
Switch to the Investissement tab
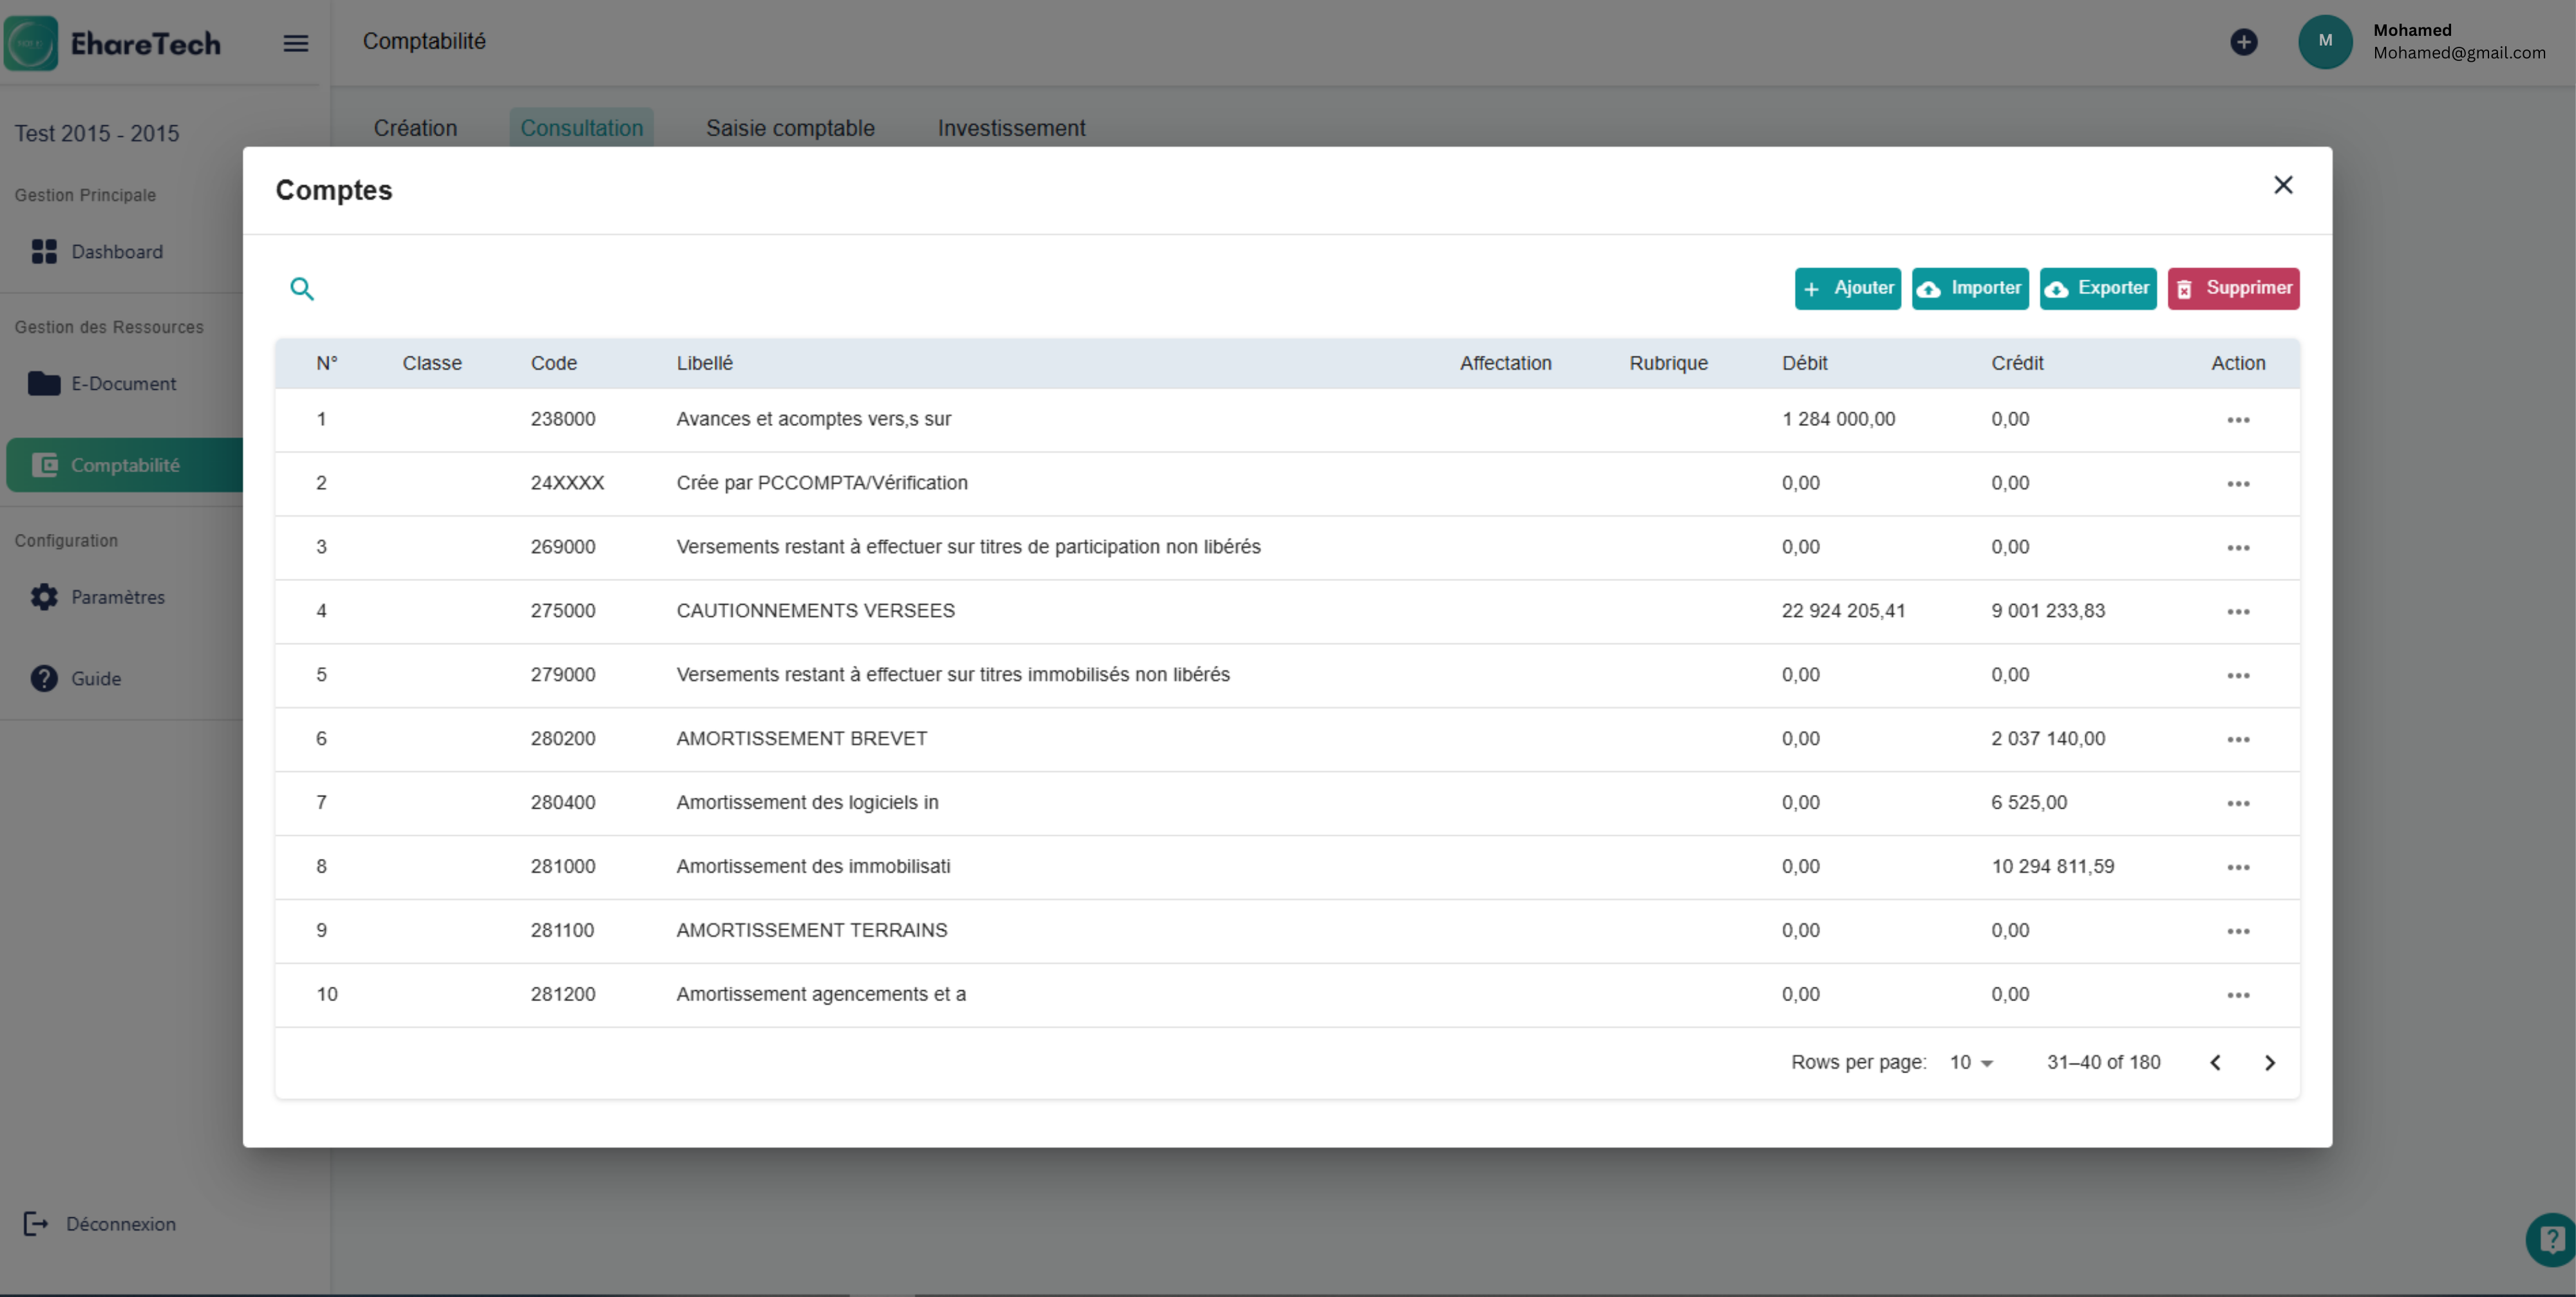pyautogui.click(x=1010, y=128)
